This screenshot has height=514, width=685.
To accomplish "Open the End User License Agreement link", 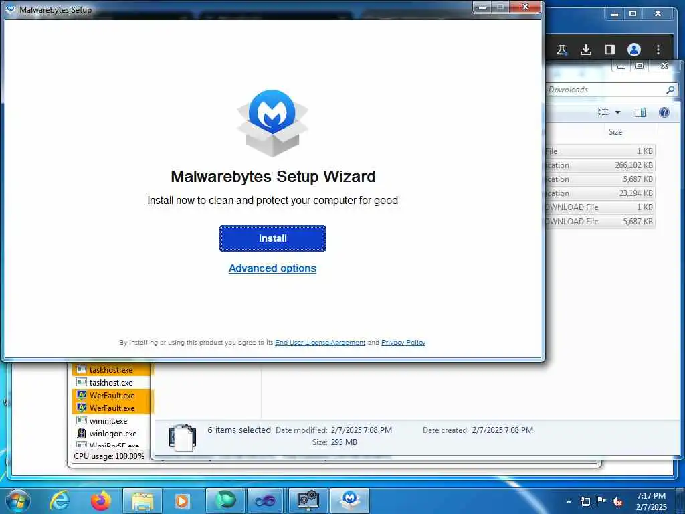I will 320,342.
